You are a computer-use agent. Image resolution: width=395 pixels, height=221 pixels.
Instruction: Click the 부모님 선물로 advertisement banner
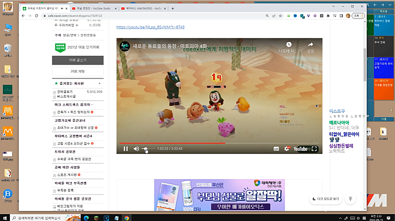click(219, 195)
